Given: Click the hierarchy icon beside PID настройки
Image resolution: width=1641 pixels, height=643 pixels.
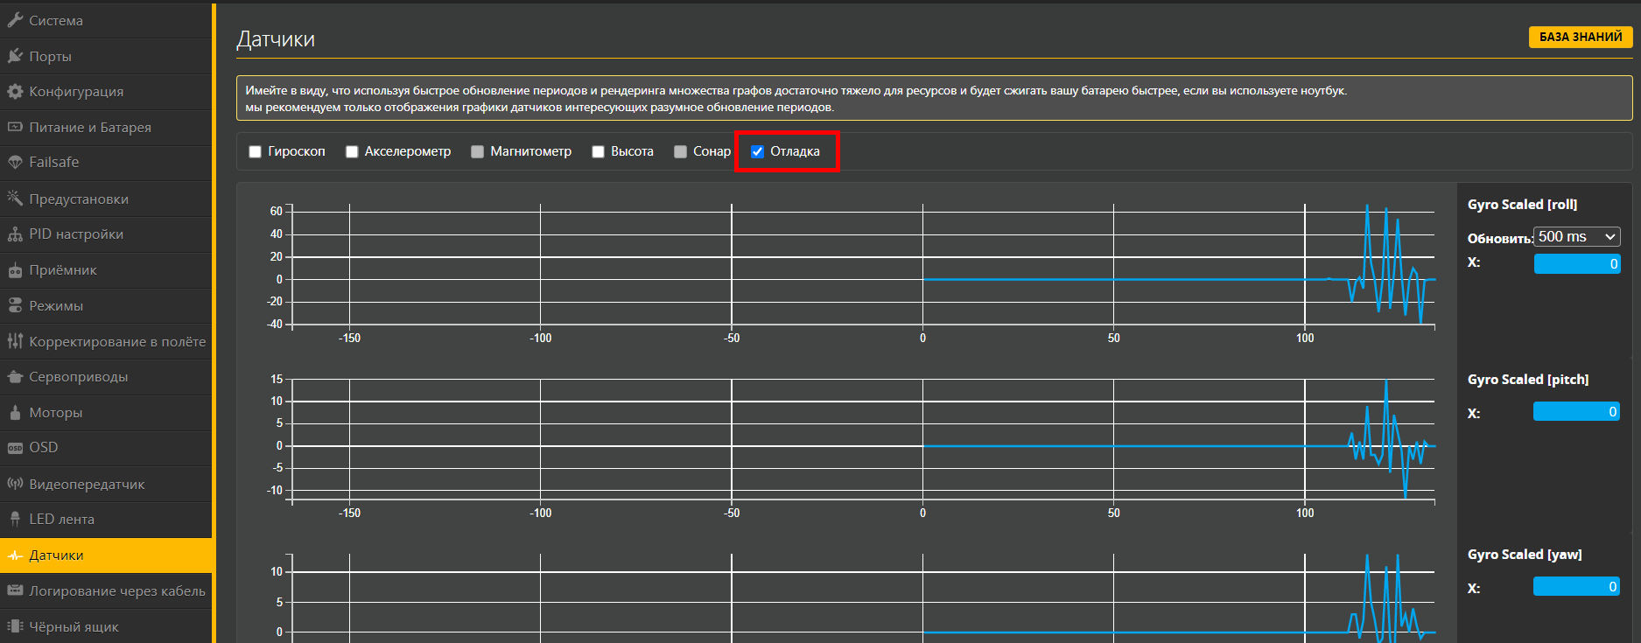Looking at the screenshot, I should pos(15,234).
